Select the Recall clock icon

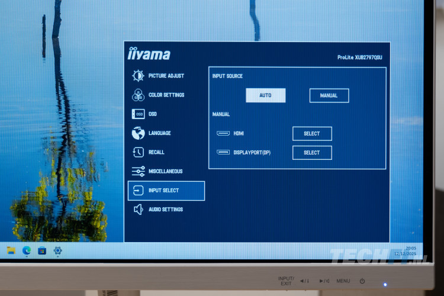click(138, 152)
